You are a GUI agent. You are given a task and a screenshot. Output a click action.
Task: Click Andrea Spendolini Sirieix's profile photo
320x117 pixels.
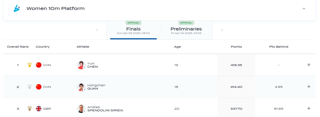click(81, 109)
